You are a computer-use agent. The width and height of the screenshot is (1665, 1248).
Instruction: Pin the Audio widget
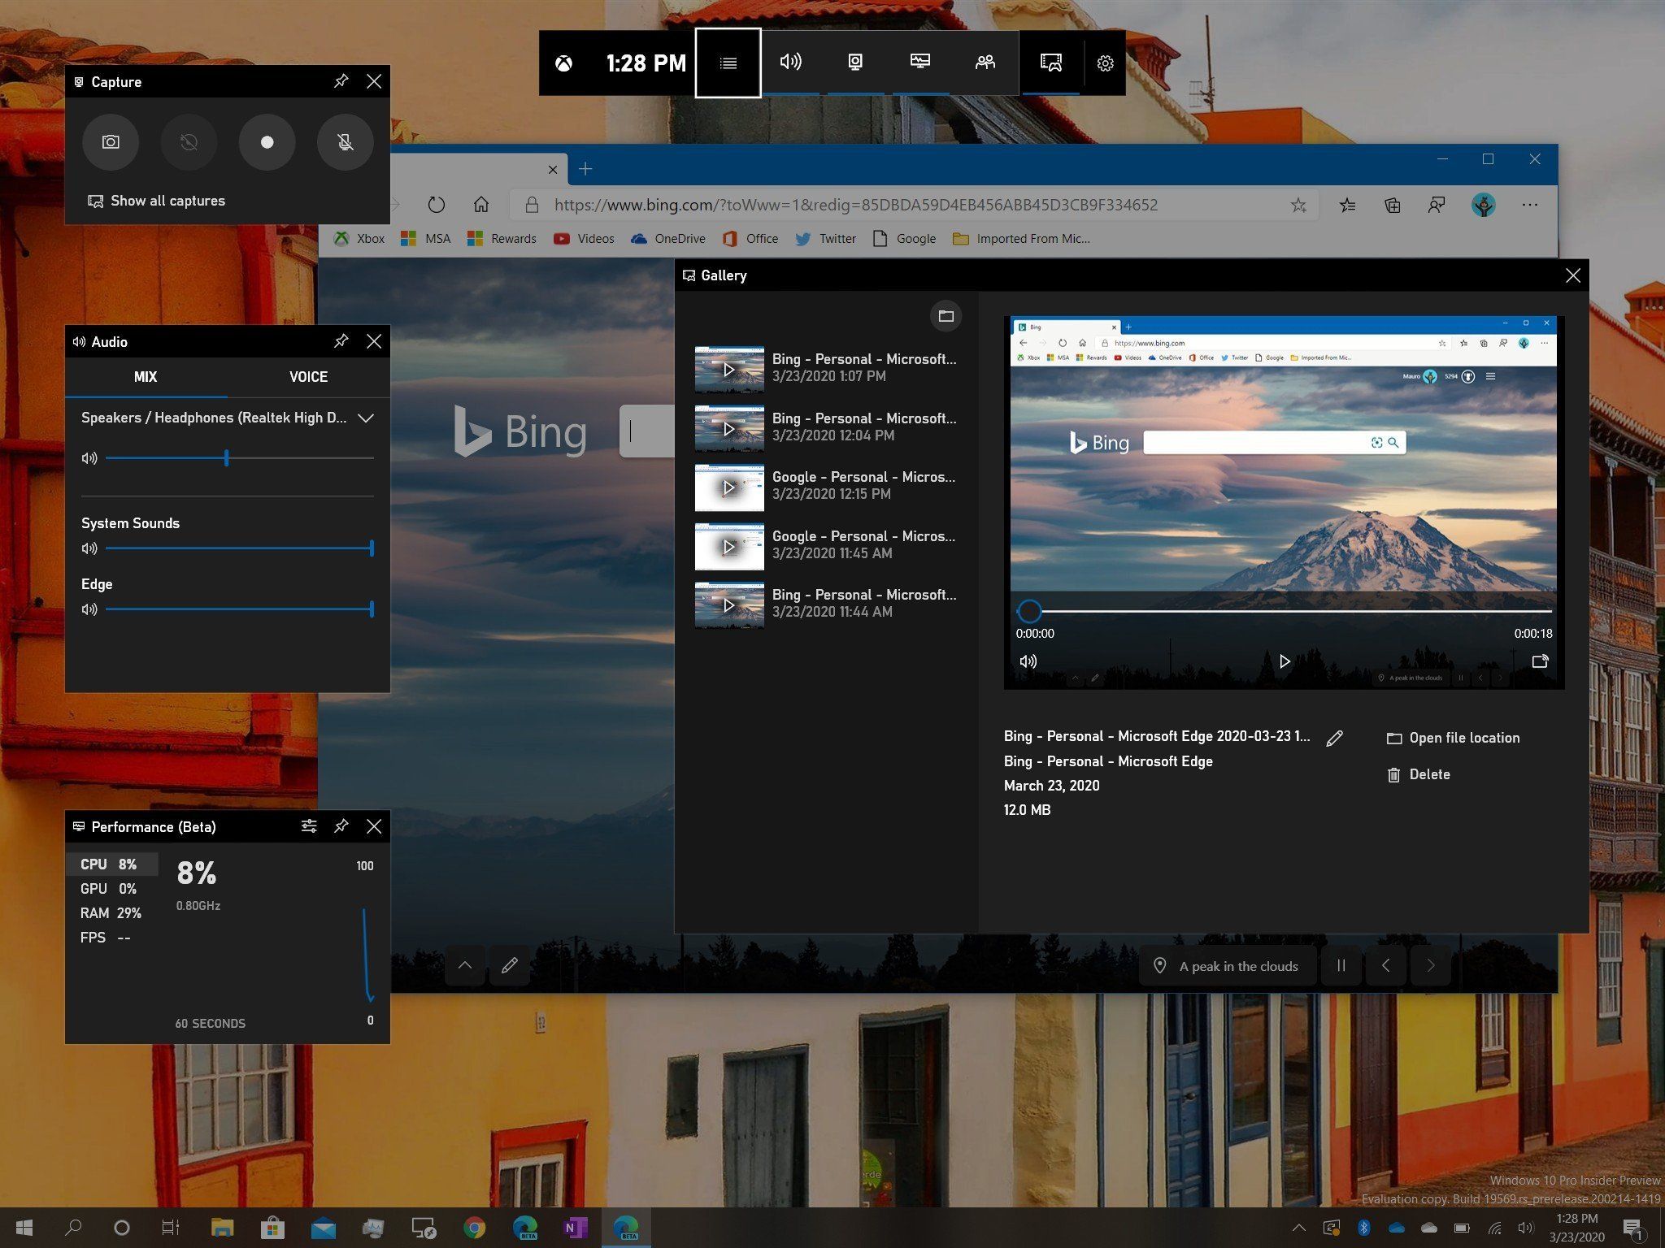(341, 341)
